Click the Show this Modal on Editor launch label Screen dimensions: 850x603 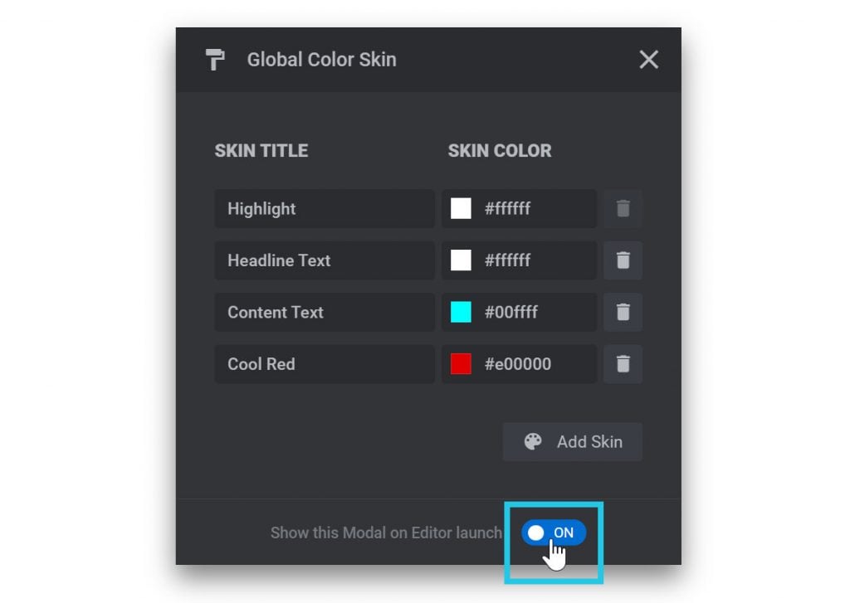385,533
